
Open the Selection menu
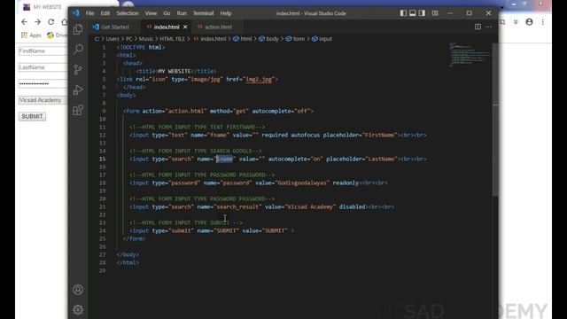point(128,13)
